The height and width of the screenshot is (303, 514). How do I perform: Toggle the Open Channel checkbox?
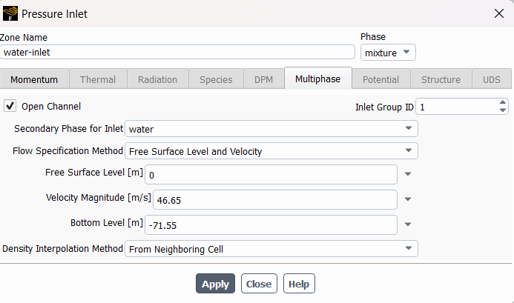10,106
